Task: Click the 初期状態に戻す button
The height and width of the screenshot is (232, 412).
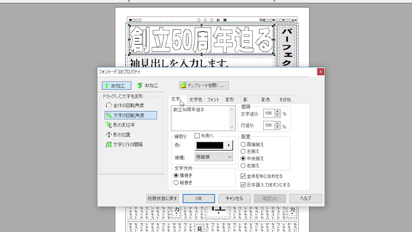Action: coord(163,198)
